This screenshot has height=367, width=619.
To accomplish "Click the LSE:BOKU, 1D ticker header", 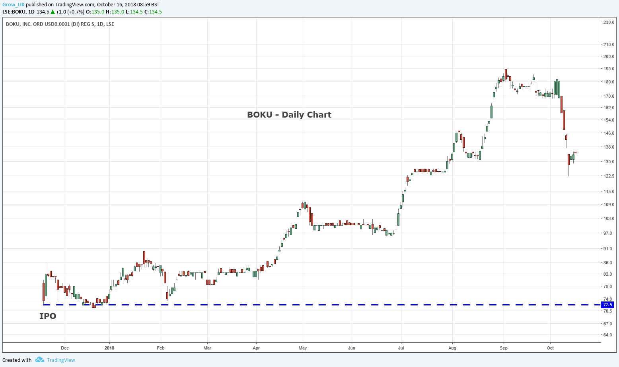I will click(18, 12).
